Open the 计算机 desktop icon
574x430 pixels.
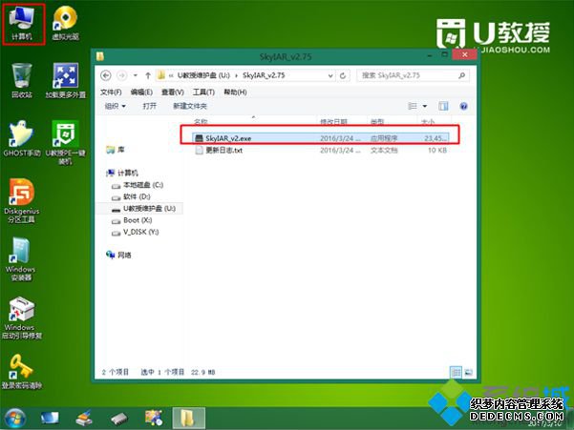(x=22, y=24)
